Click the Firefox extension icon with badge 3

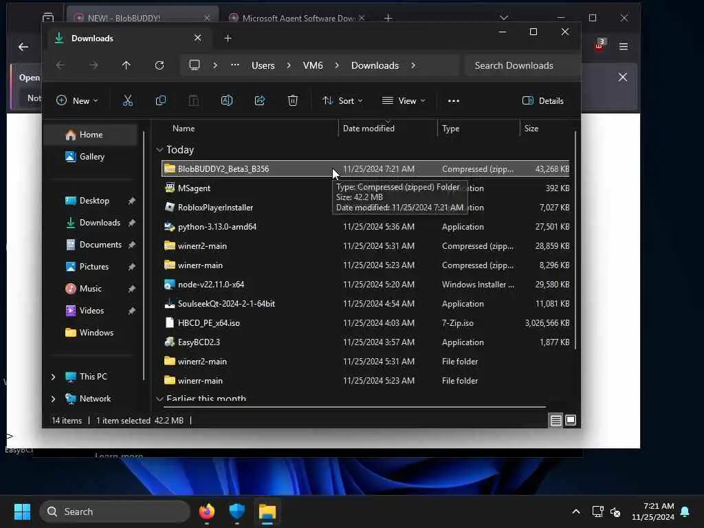(x=599, y=45)
